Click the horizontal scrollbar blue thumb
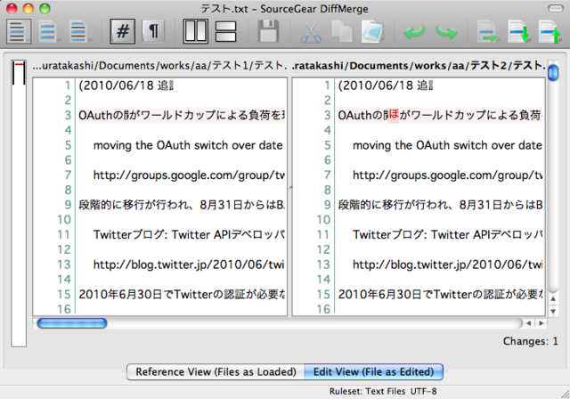 point(72,323)
